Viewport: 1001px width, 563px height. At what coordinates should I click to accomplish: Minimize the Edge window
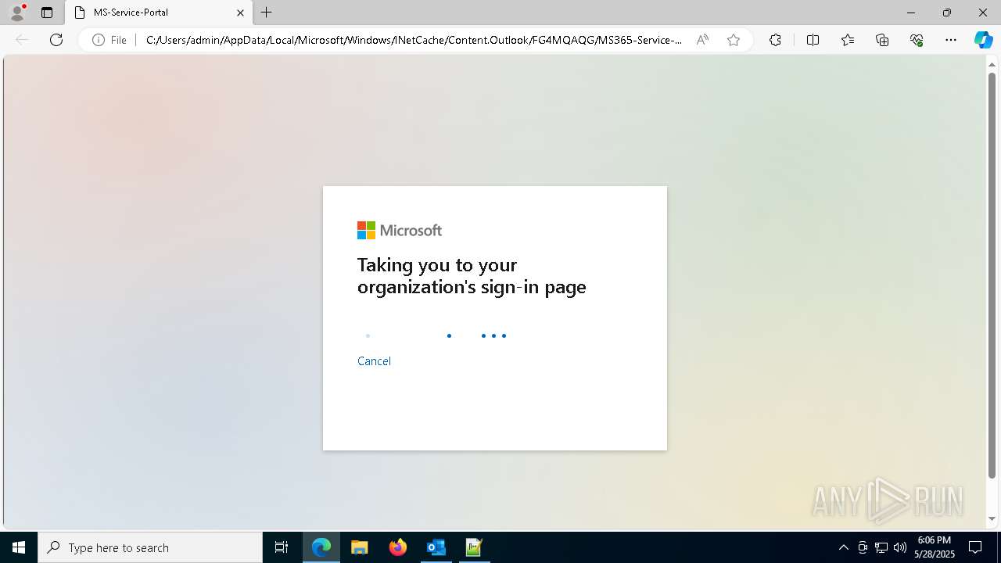pyautogui.click(x=911, y=13)
